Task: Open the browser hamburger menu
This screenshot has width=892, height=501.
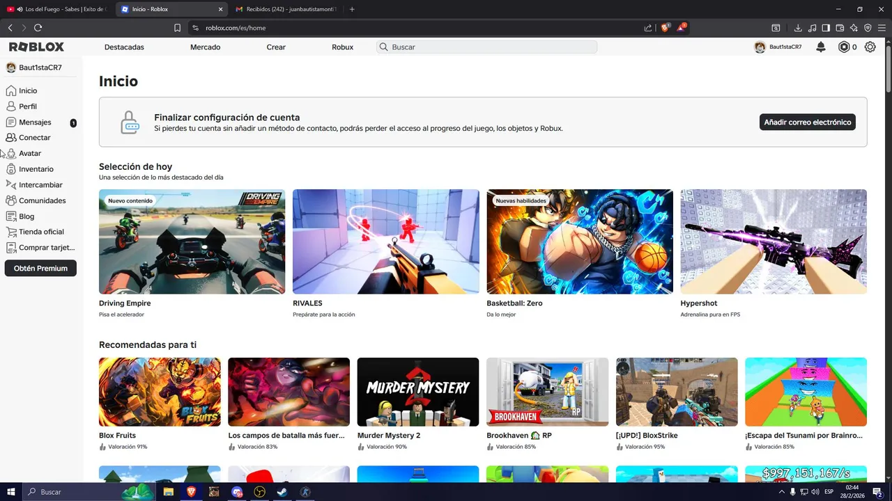Action: pos(882,28)
